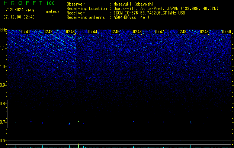Click the 0.7 frequency axis label

(x=3, y=122)
